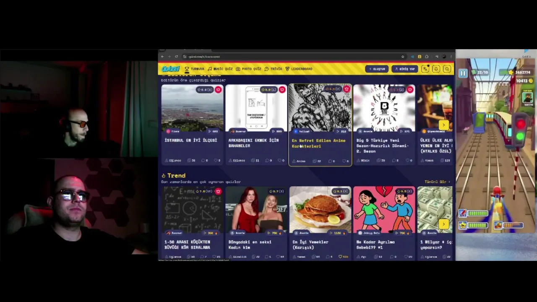Image resolution: width=537 pixels, height=302 pixels.
Task: Click the İSTANBUL EN İYİ İLÇESİ title
Action: click(x=191, y=141)
